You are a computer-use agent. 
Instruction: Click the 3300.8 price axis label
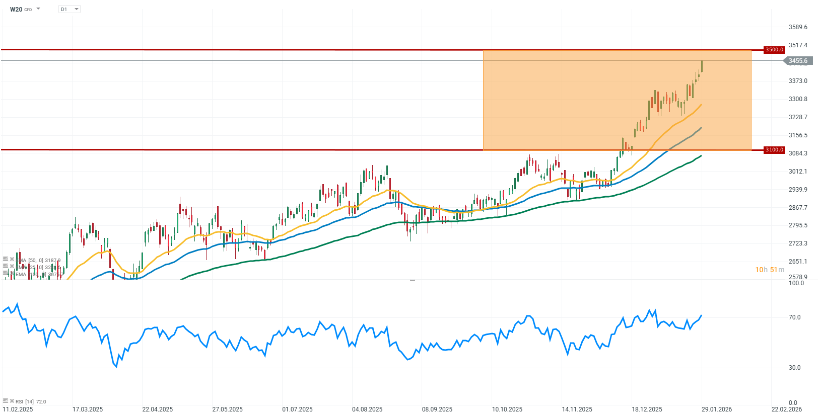click(798, 99)
